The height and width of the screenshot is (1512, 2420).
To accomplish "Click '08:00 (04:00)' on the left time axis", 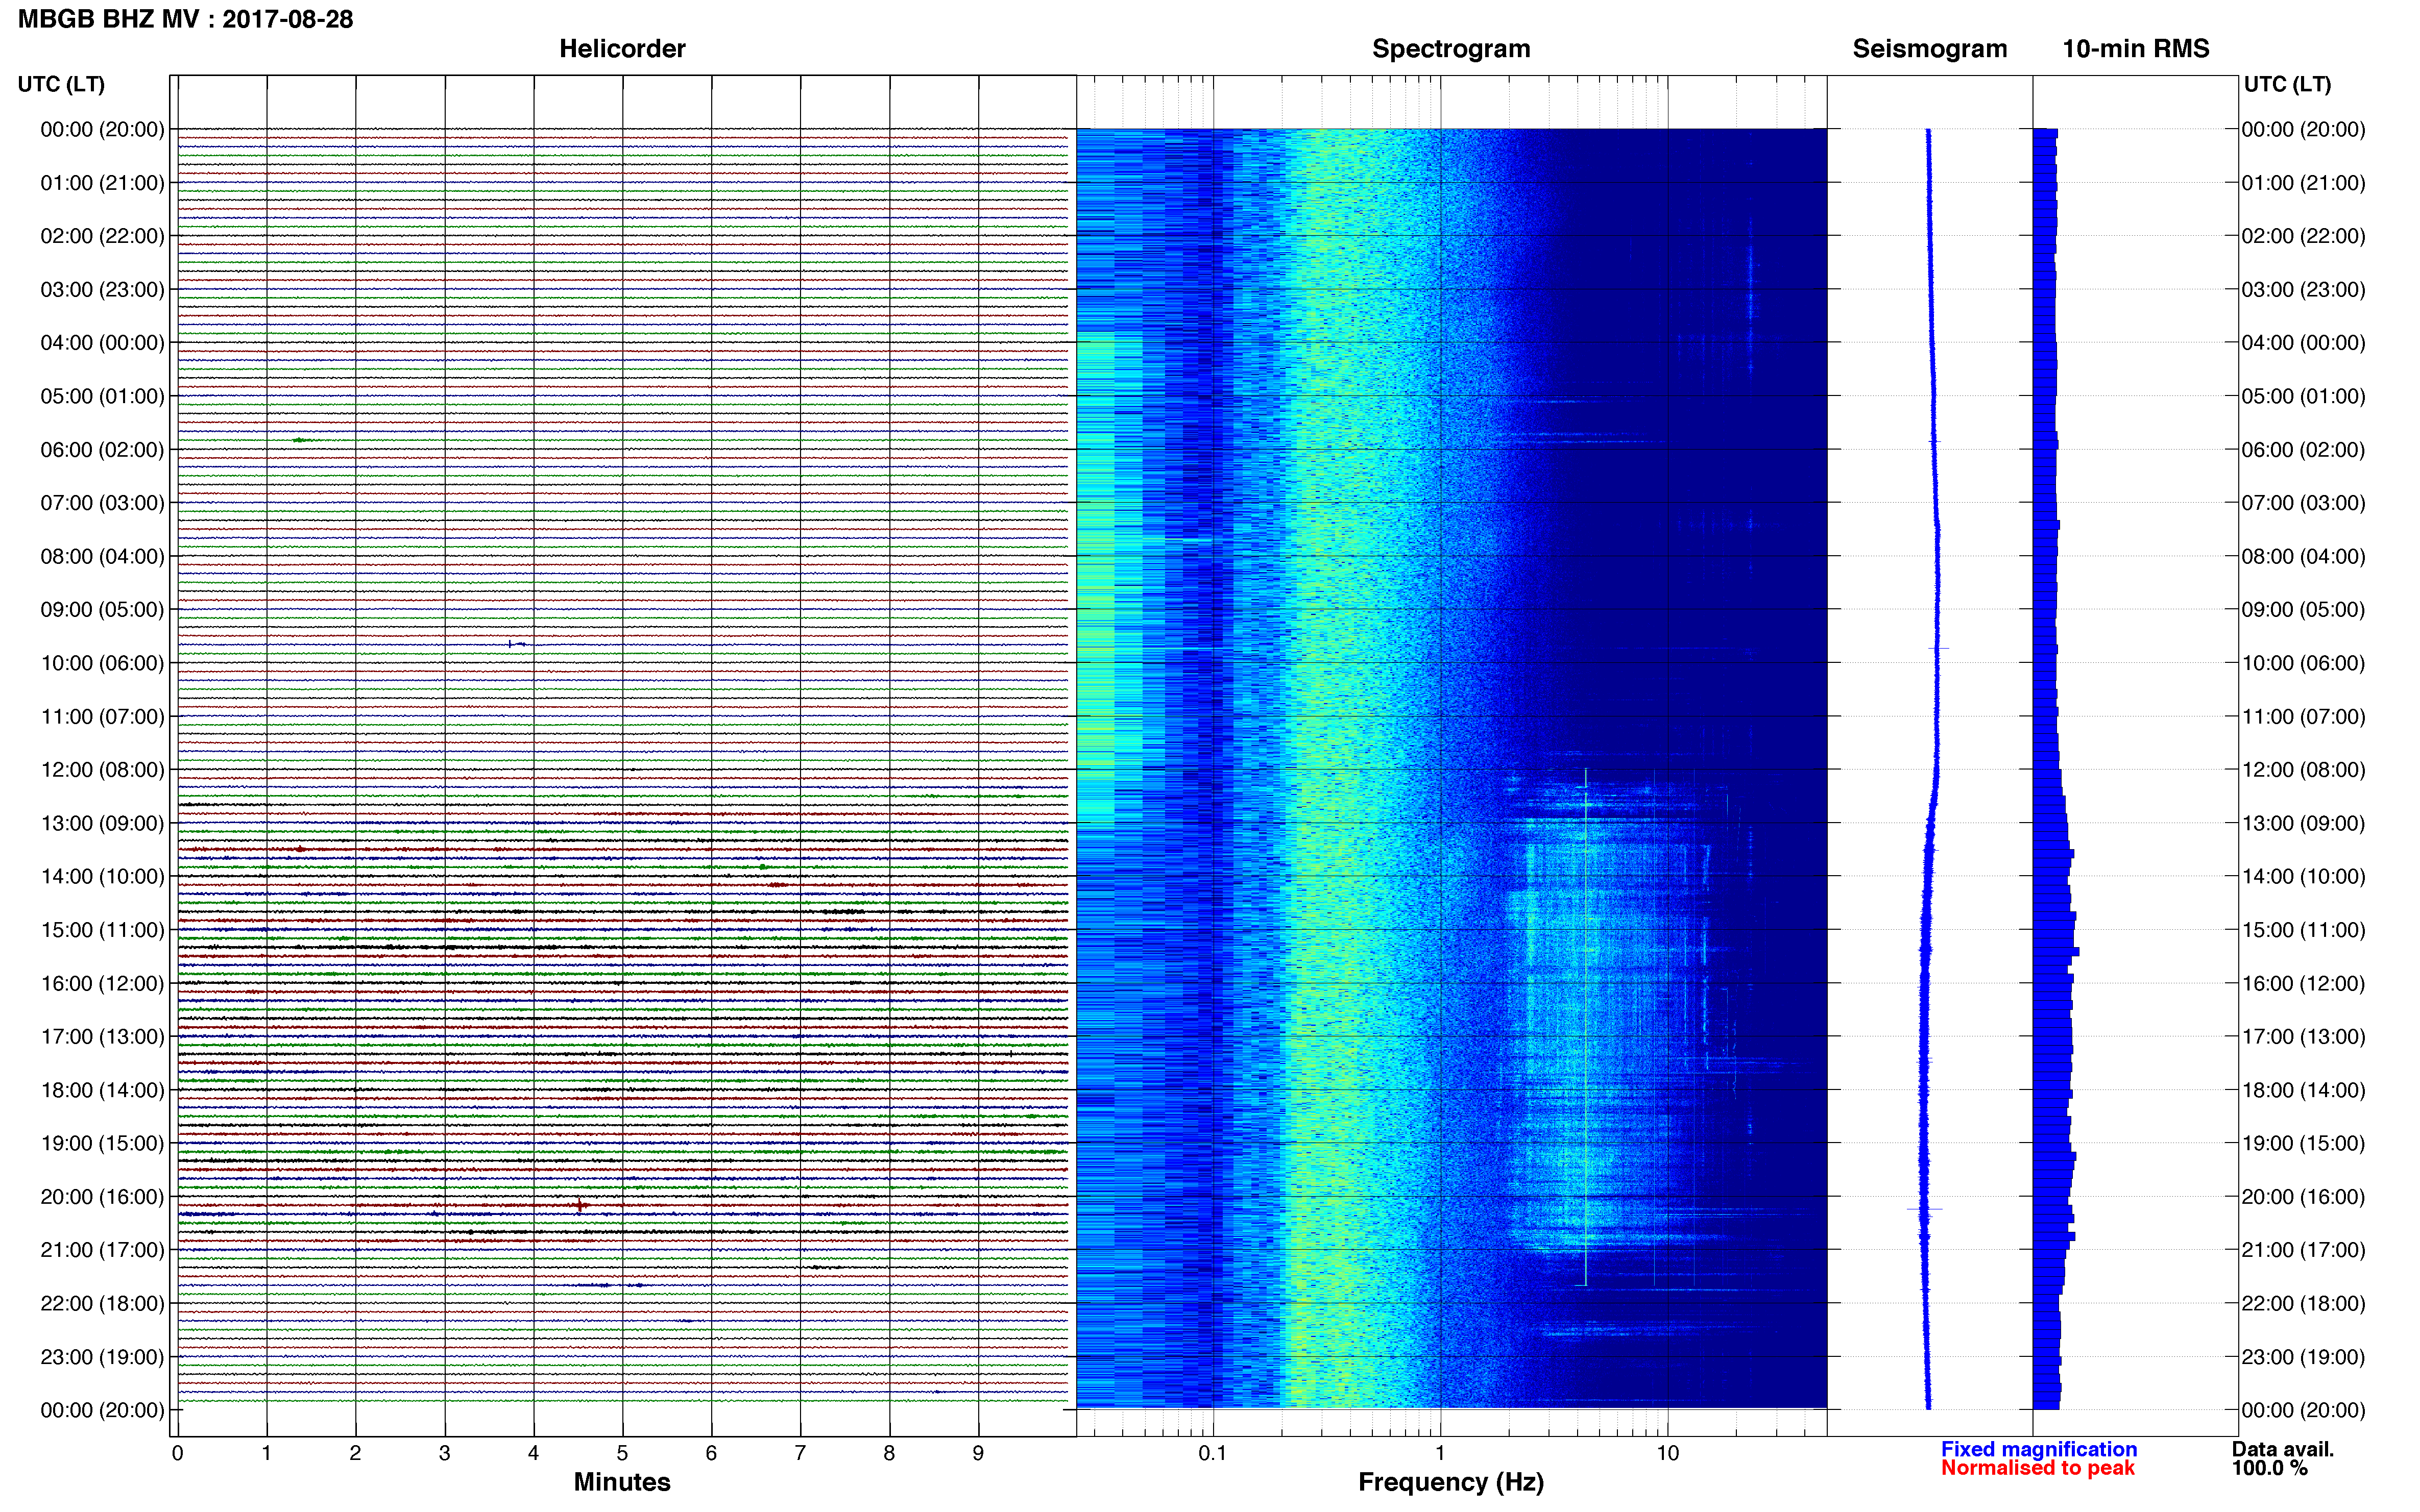I will (102, 556).
